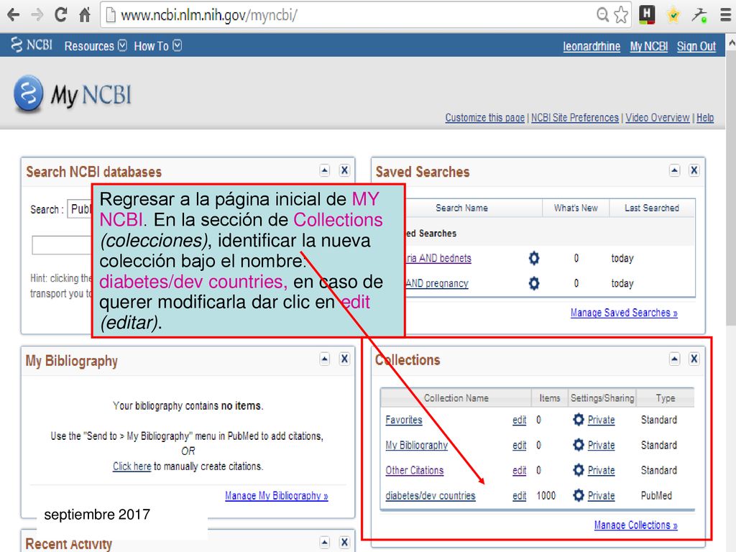The height and width of the screenshot is (552, 736).
Task: Edit the Other Citations collection
Action: point(519,470)
